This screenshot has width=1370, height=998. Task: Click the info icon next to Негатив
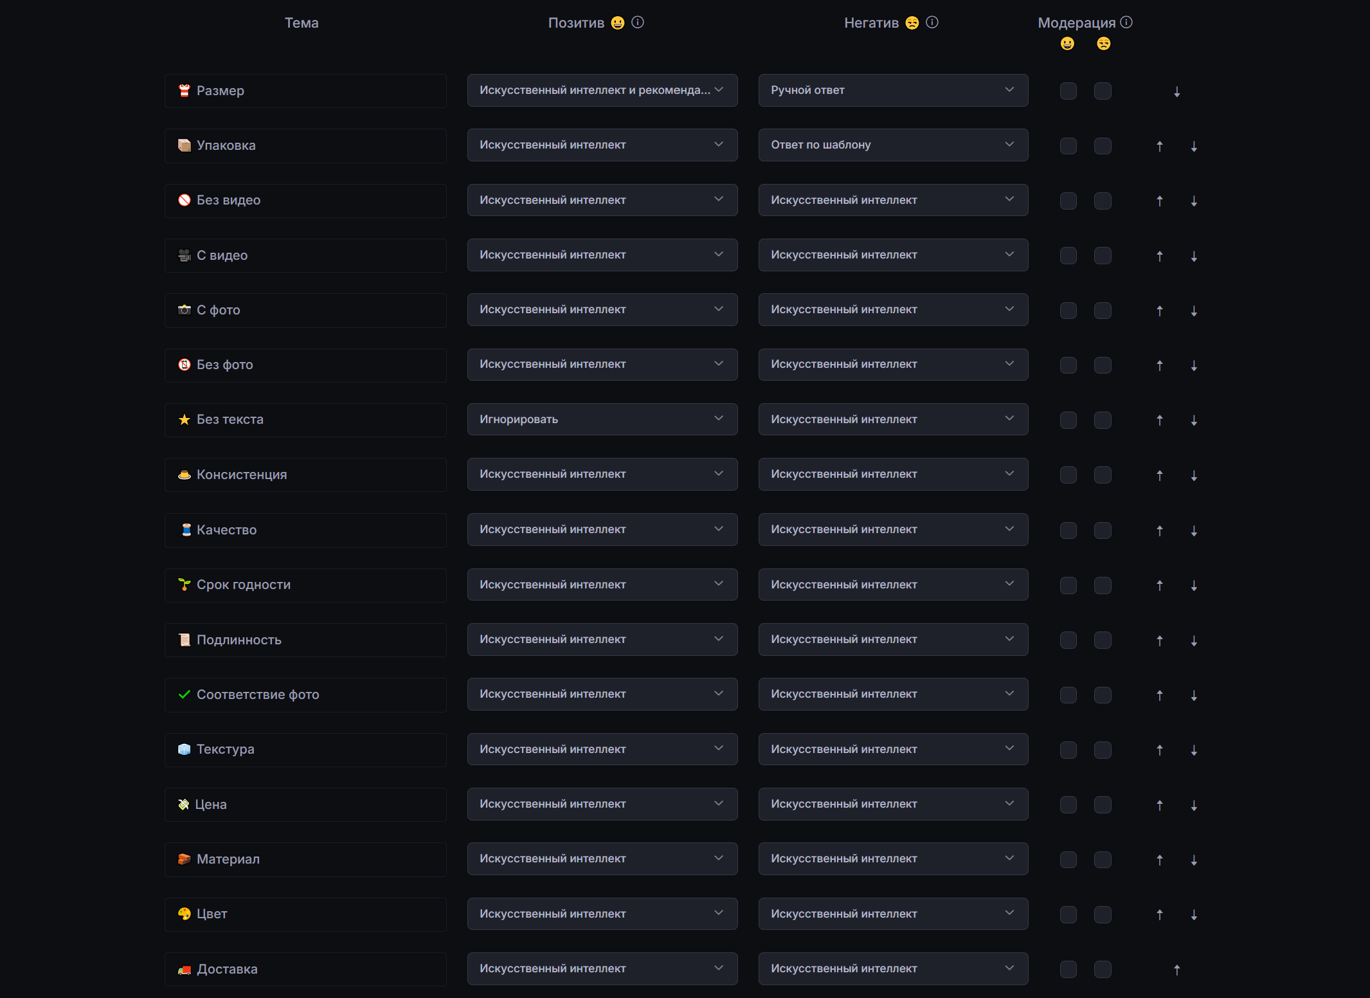932,23
